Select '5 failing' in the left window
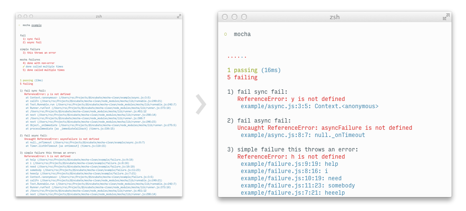Screen dimensions: 466x211 [x=26, y=84]
